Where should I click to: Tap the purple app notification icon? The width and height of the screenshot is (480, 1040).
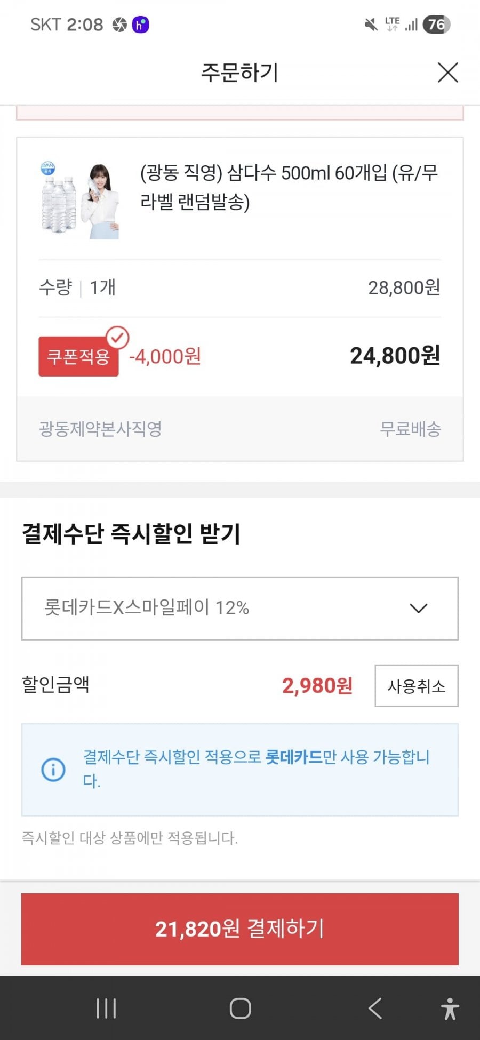pyautogui.click(x=140, y=25)
